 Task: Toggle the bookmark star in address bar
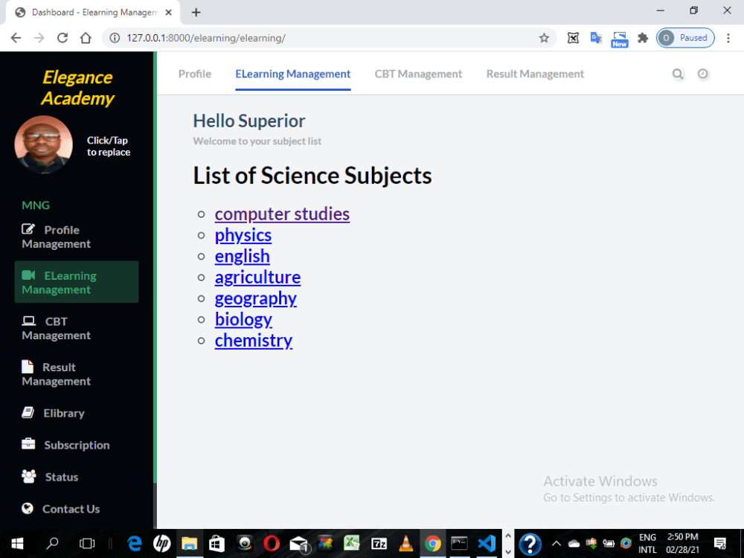tap(544, 37)
